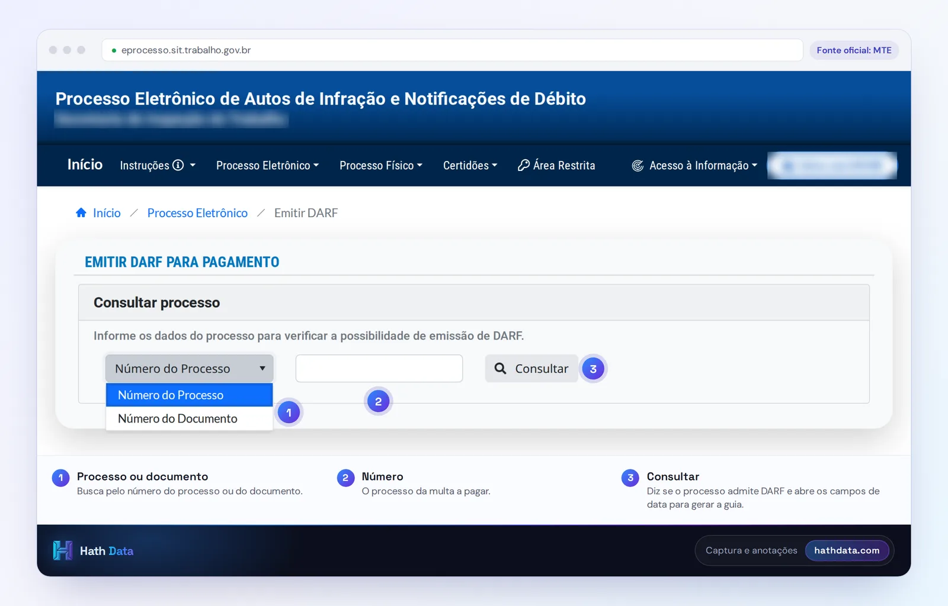
Task: Click the Hath Data footer text
Action: 107,551
